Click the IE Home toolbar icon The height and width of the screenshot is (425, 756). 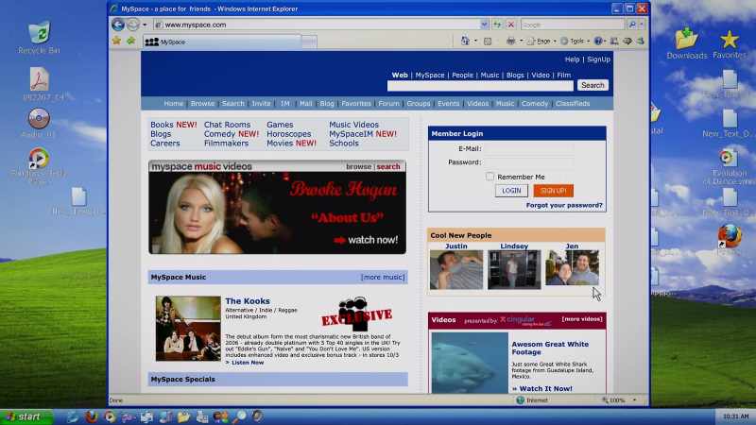click(465, 41)
